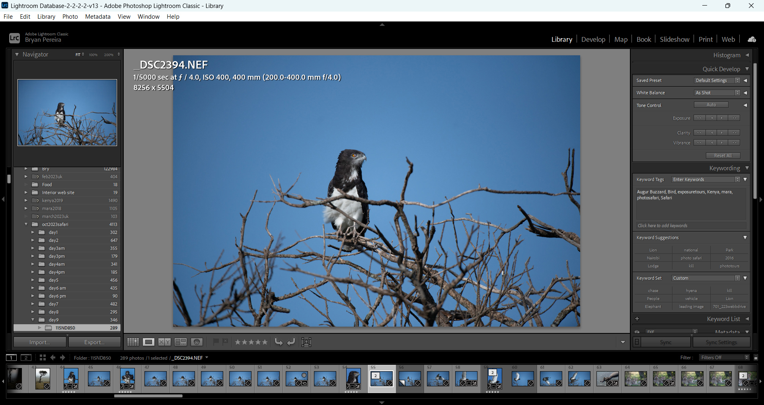
Task: Toggle the Auto Sync switch beside Sync
Action: point(637,342)
